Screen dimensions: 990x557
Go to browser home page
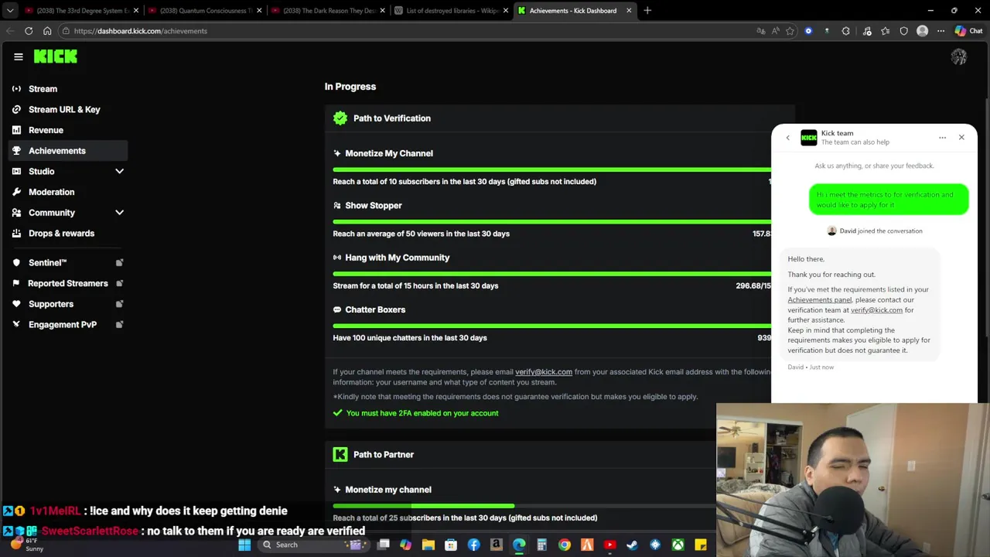[47, 31]
